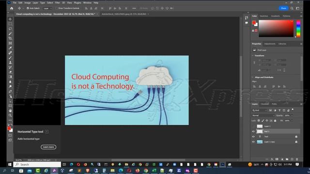Screen dimensions: 310x174
Task: Open the Windows Start button
Action: pyautogui.click(x=10, y=164)
